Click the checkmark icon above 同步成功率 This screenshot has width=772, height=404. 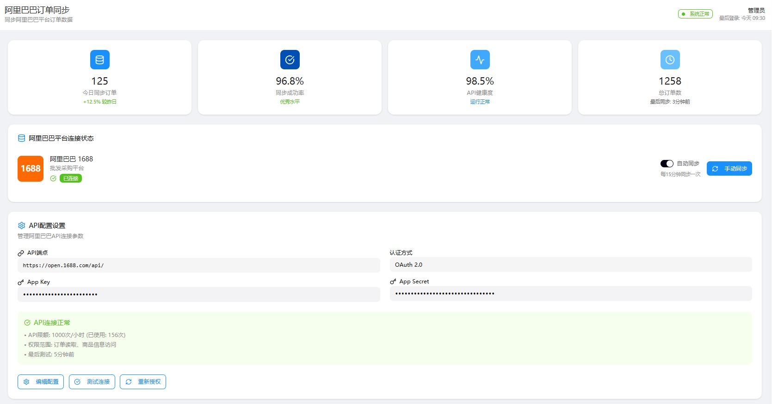coord(290,60)
